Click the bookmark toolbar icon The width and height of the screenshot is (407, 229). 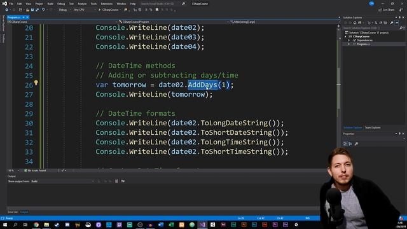(157, 10)
